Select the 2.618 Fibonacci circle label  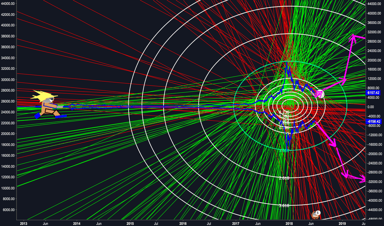pos(284,178)
